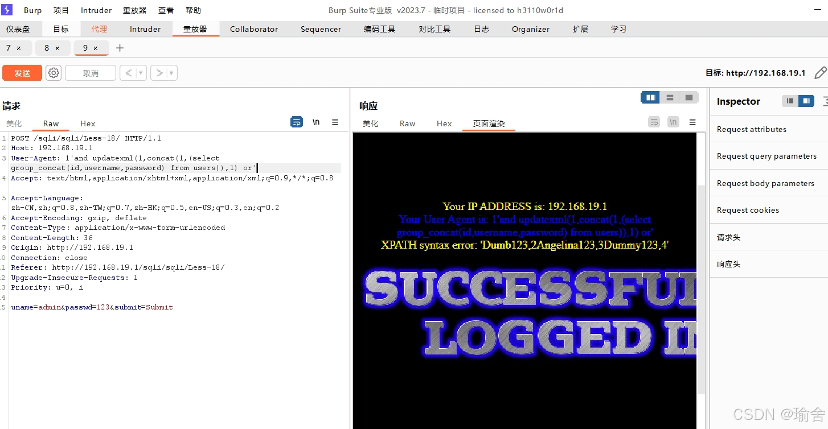The image size is (828, 429).
Task: Open forward history dropdown arrow
Action: tap(172, 73)
